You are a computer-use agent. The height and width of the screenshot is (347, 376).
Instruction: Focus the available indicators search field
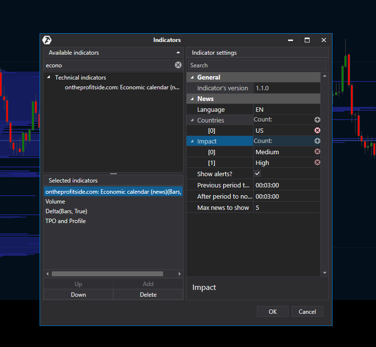tap(109, 65)
